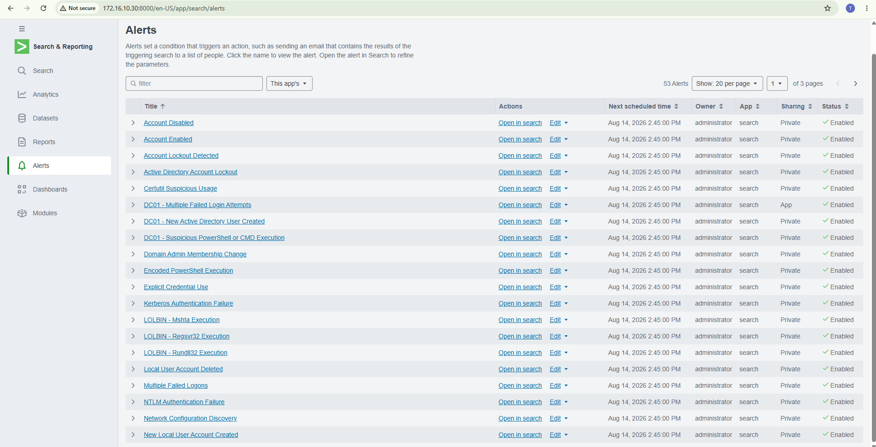This screenshot has height=447, width=876.
Task: Sort by Owner column
Action: click(709, 106)
